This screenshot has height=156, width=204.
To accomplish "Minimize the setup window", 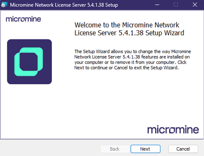I will (x=157, y=5).
